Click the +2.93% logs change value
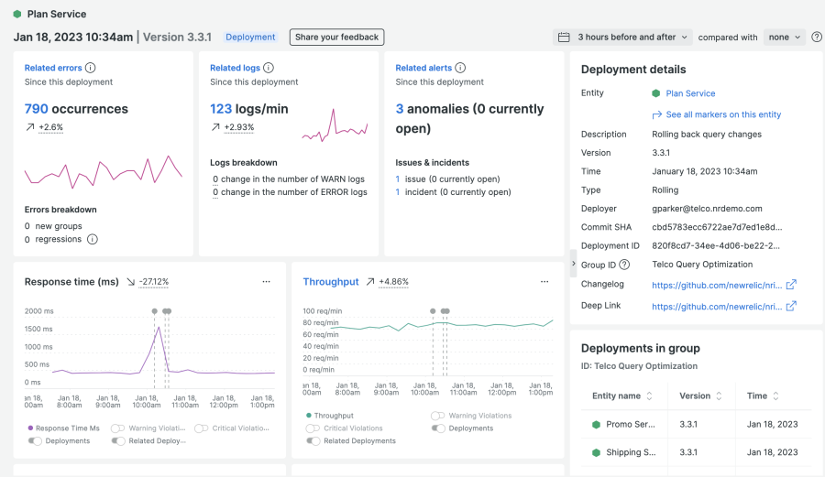825x477 pixels. [239, 127]
